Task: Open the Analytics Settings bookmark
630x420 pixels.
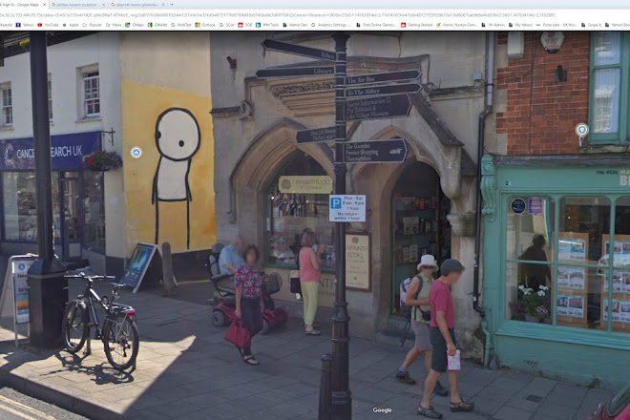Action: (332, 25)
